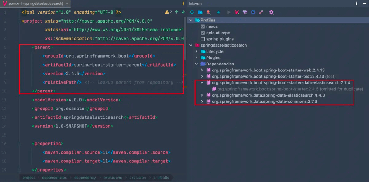Image resolution: width=369 pixels, height=182 pixels.
Task: Click the warnings indicator showing 2
Action: tap(169, 12)
